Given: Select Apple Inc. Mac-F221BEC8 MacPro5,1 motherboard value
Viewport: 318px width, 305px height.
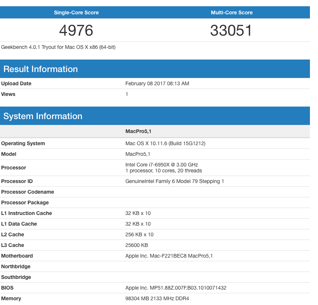Looking at the screenshot, I should [169, 256].
